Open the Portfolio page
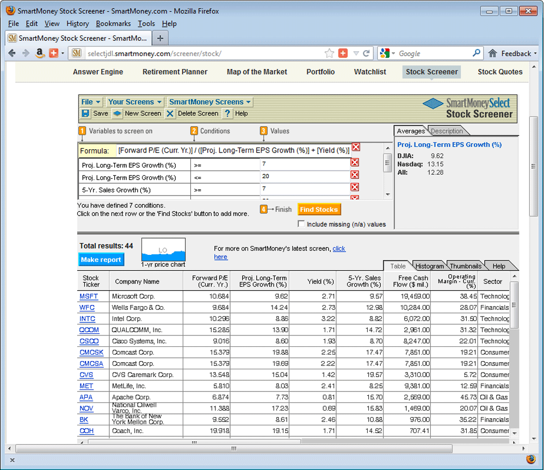The image size is (544, 470). click(x=320, y=72)
